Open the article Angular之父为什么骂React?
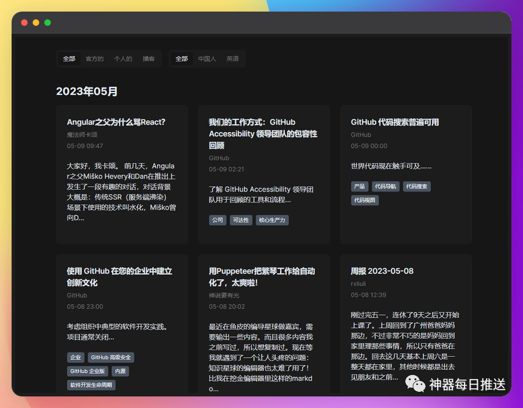Viewport: 523px width, 408px height. click(117, 122)
